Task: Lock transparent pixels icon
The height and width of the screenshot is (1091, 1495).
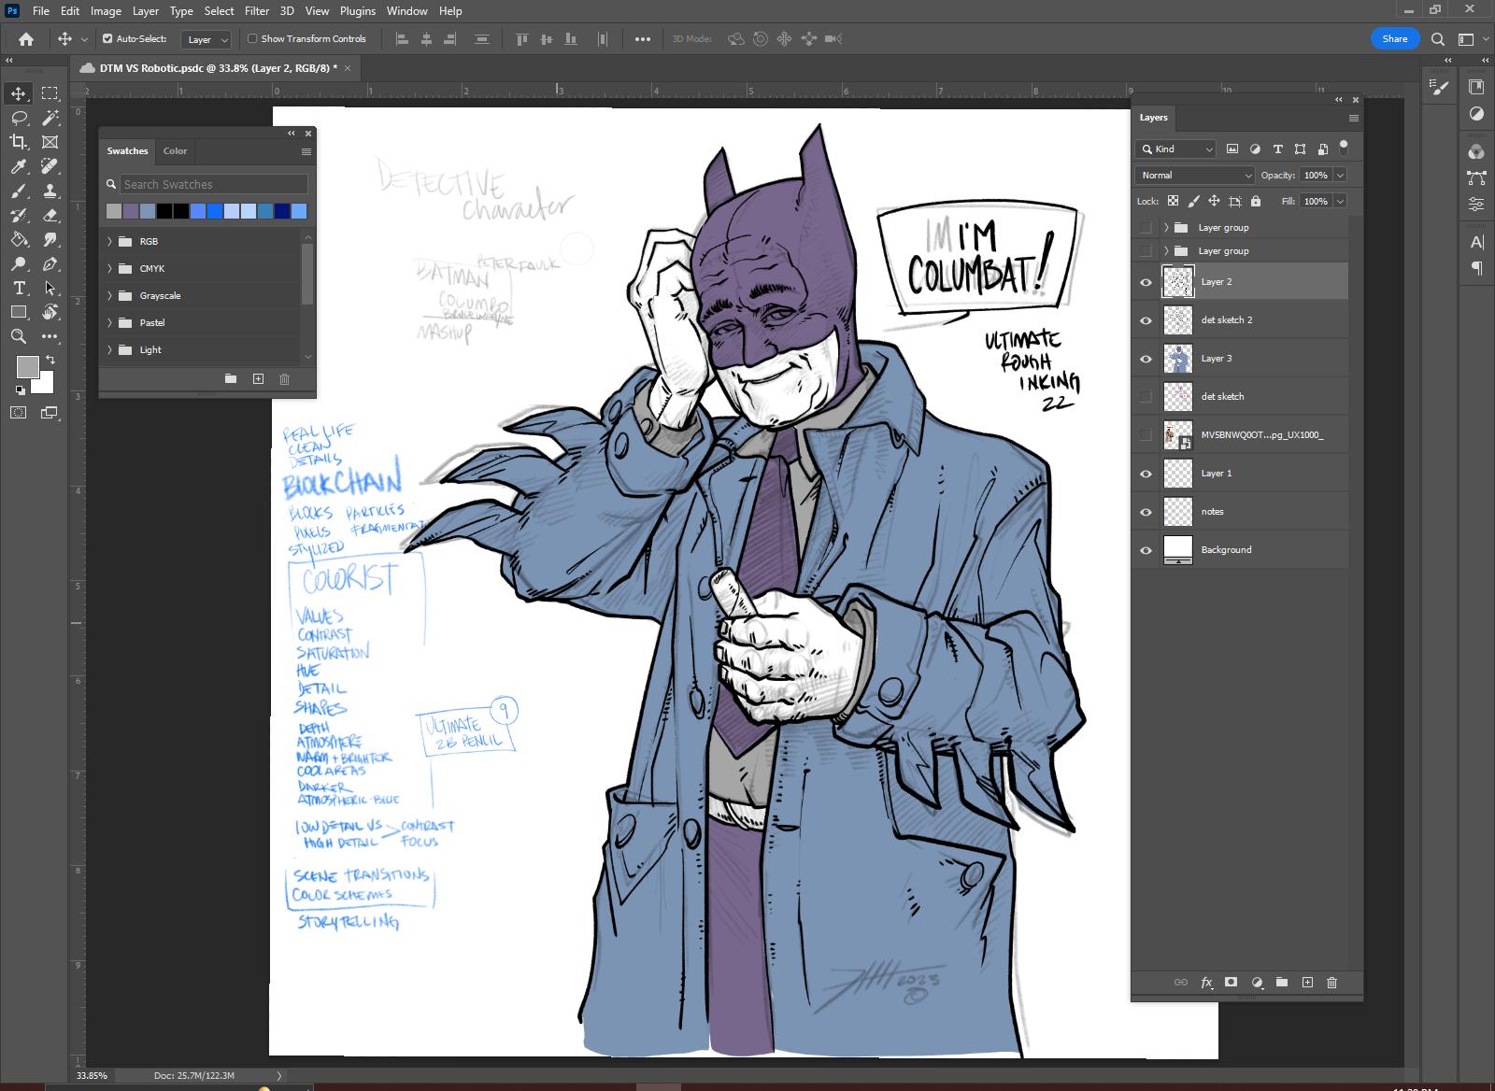Action: click(1173, 201)
